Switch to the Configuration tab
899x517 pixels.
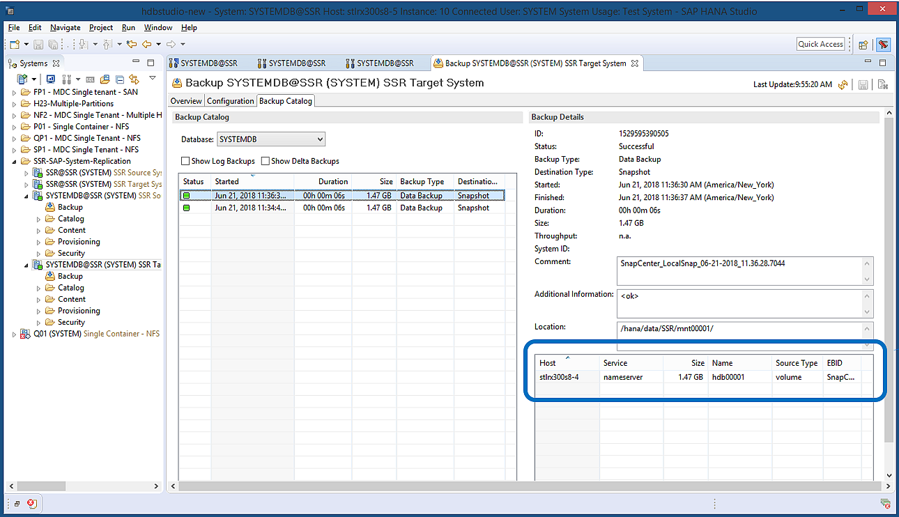tap(231, 101)
